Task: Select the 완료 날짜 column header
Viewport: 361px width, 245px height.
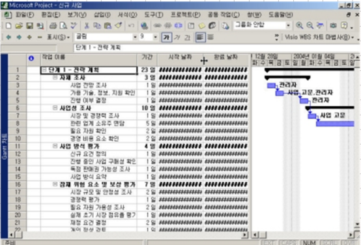Action: coord(226,60)
